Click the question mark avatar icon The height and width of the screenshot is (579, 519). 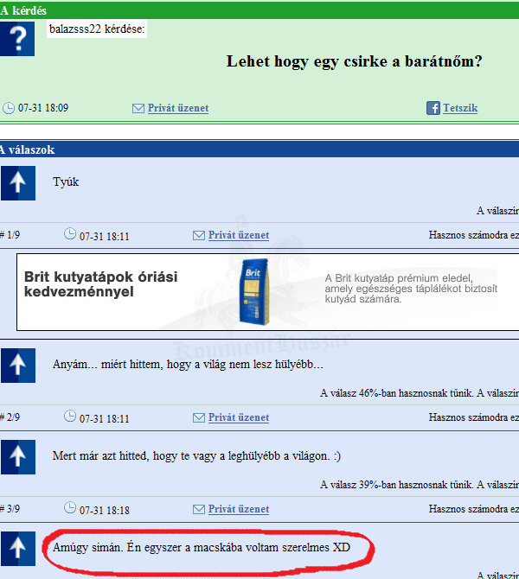17,39
